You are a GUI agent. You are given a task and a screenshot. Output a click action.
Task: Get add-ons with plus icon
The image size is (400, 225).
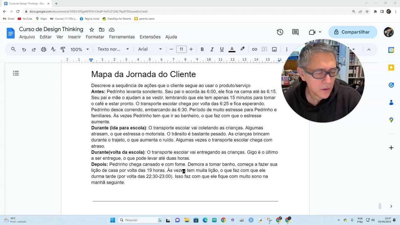point(391,148)
